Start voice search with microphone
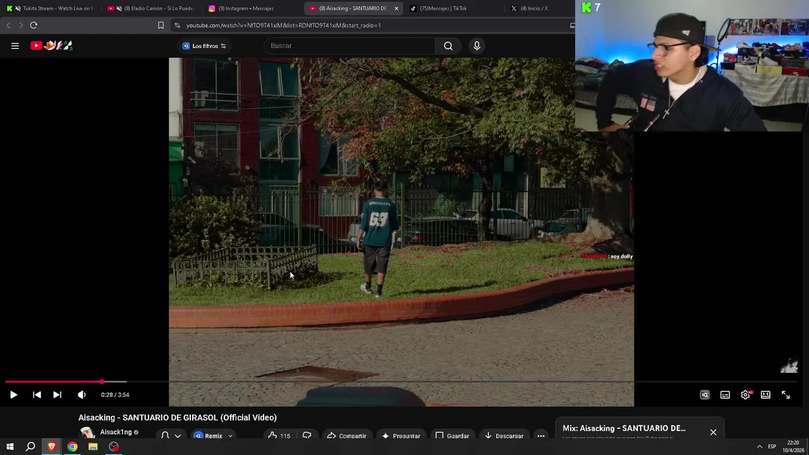This screenshot has height=455, width=809. (x=477, y=45)
